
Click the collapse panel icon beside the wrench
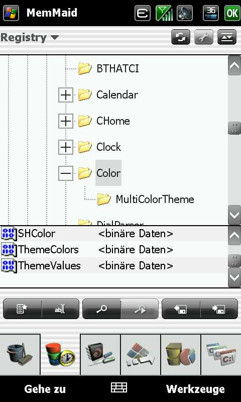tap(227, 37)
